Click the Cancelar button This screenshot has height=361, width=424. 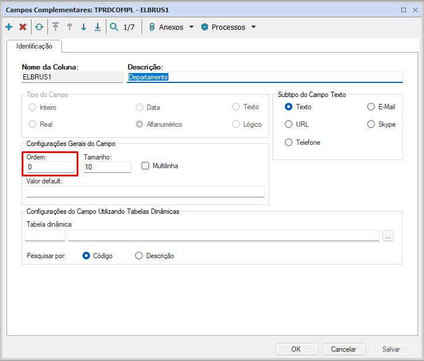[344, 349]
